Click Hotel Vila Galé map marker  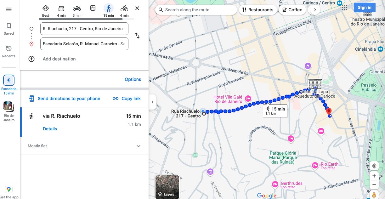(x=248, y=99)
